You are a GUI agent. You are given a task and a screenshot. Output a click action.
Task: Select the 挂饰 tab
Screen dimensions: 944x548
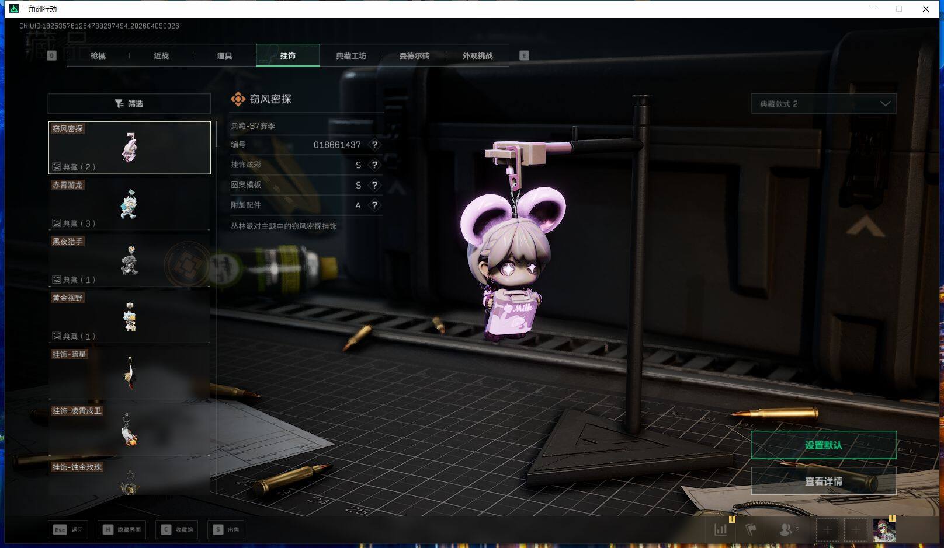click(x=287, y=55)
